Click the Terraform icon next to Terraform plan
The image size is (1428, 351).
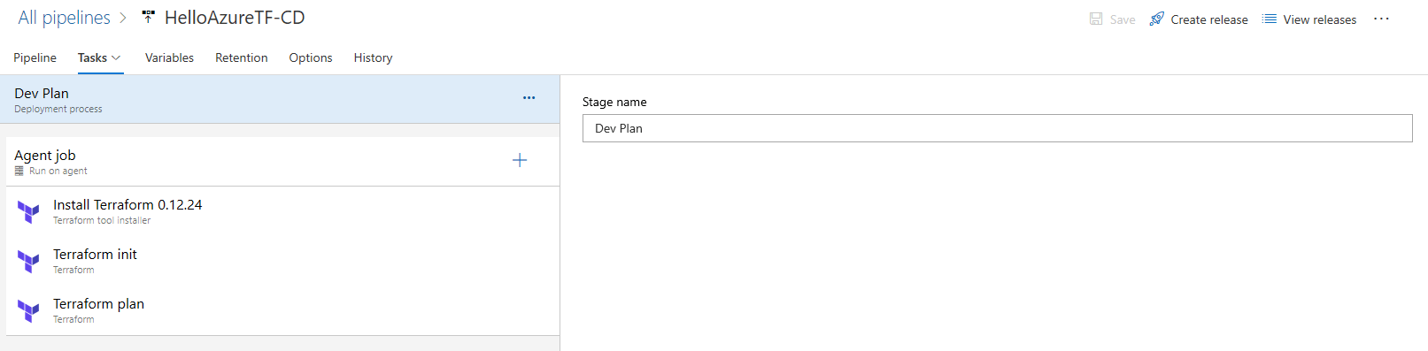point(28,311)
